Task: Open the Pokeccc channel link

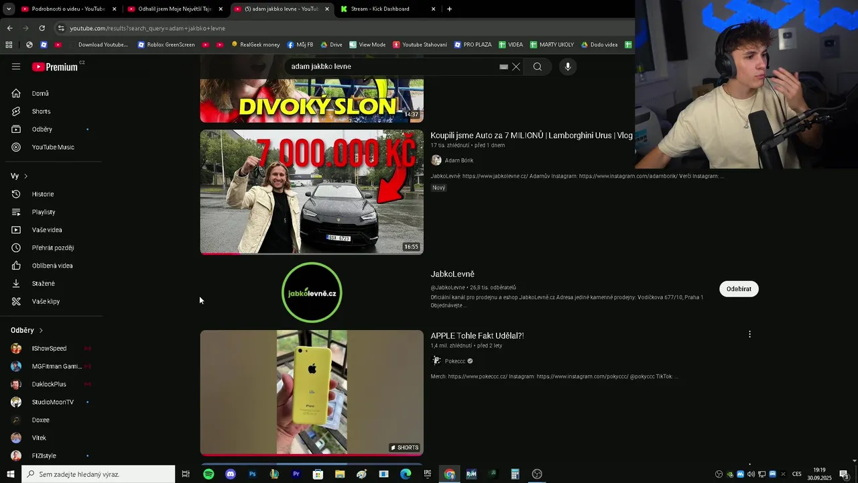Action: (x=454, y=361)
